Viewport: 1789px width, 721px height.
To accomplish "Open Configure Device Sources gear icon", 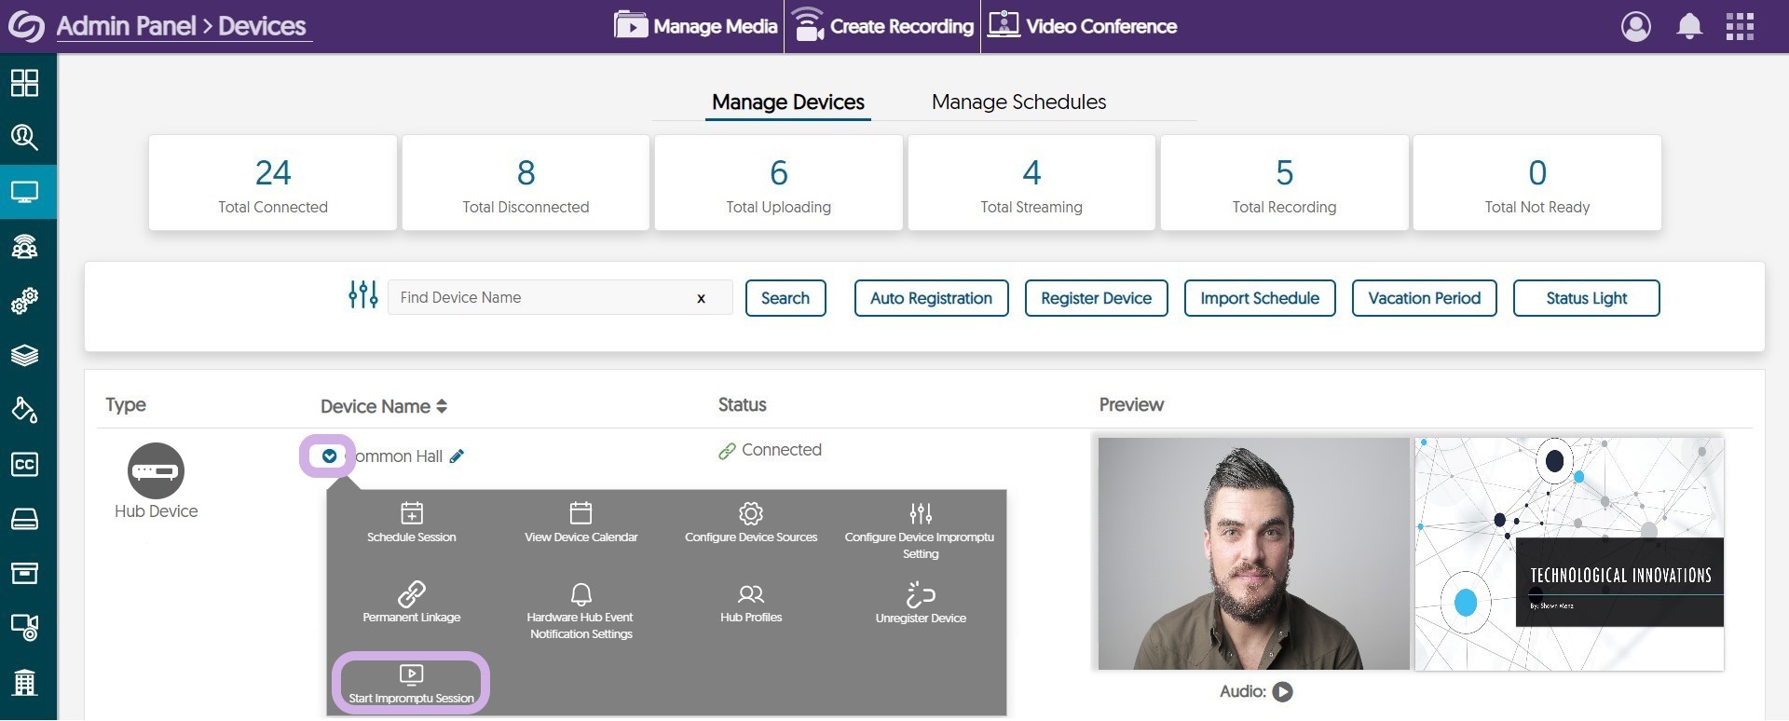I will tap(750, 513).
